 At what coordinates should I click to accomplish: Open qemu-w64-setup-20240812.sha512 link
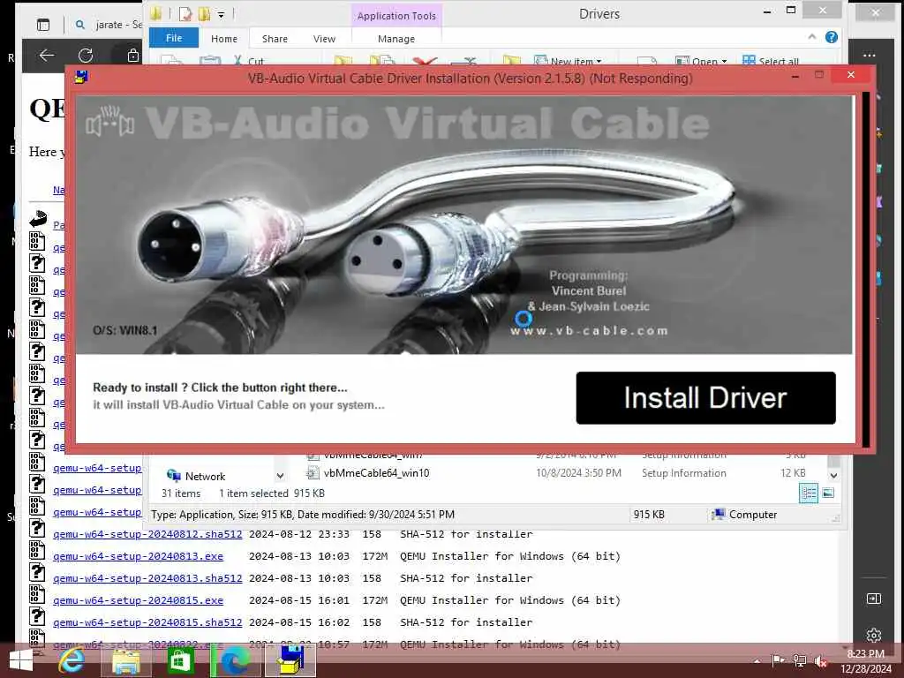(x=147, y=534)
